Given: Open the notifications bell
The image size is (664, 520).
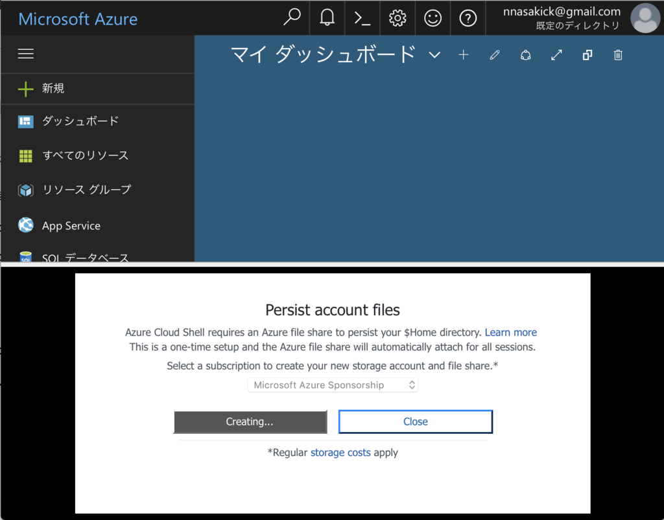Looking at the screenshot, I should (x=327, y=17).
